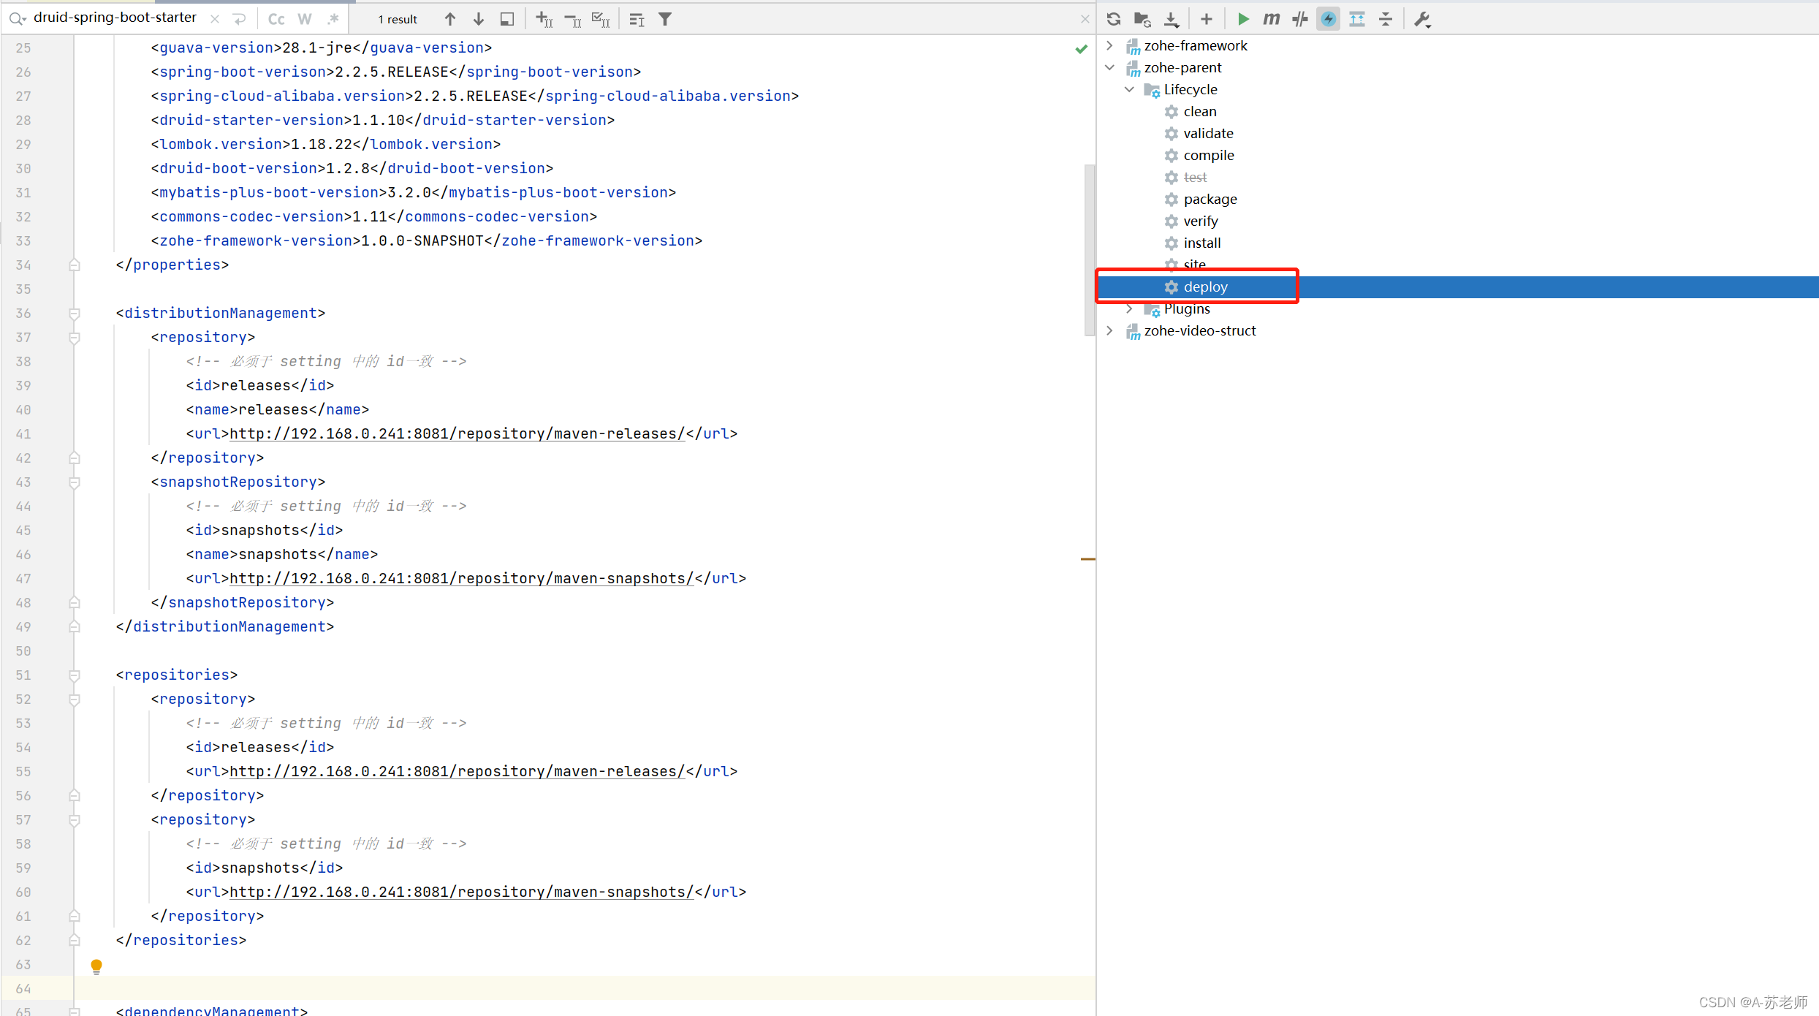Open maven-snapshots URL on line 60

[462, 892]
